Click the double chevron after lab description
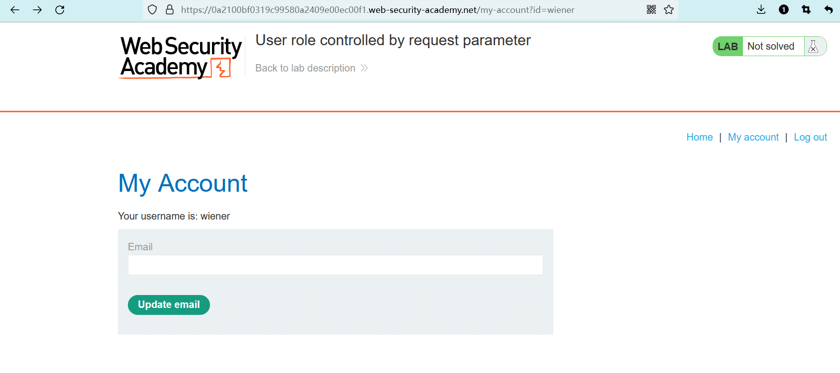Image resolution: width=840 pixels, height=373 pixels. click(364, 68)
